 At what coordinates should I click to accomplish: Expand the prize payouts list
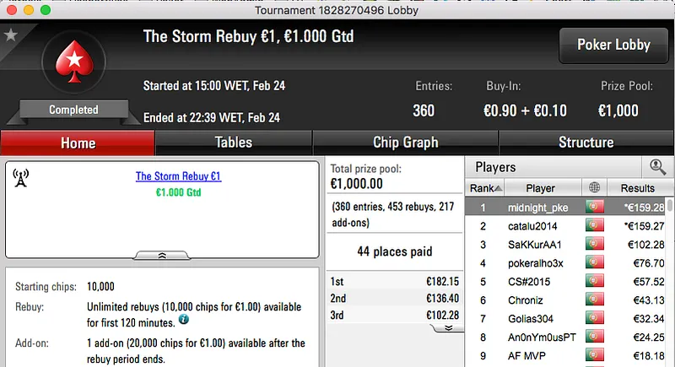point(449,327)
